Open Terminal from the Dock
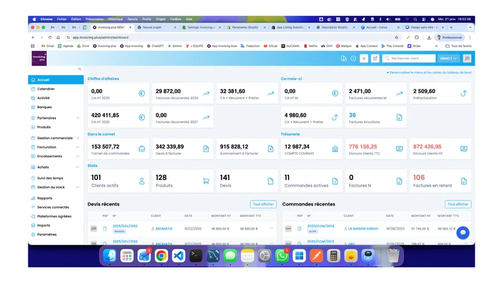503x283 pixels. click(x=196, y=256)
